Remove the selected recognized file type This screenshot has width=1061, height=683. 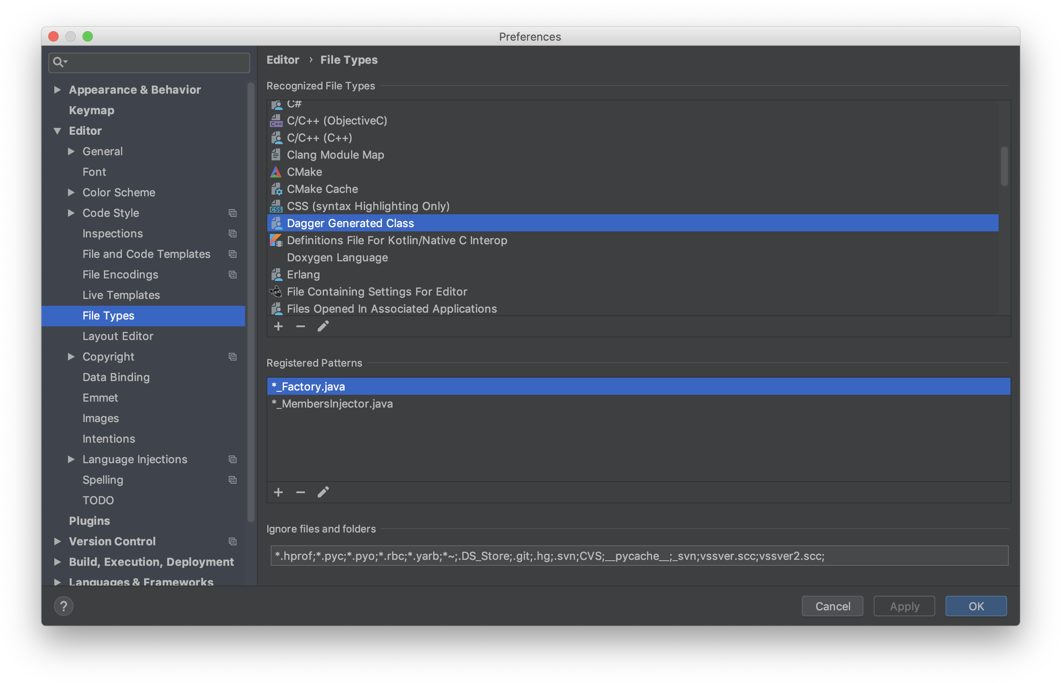point(300,326)
